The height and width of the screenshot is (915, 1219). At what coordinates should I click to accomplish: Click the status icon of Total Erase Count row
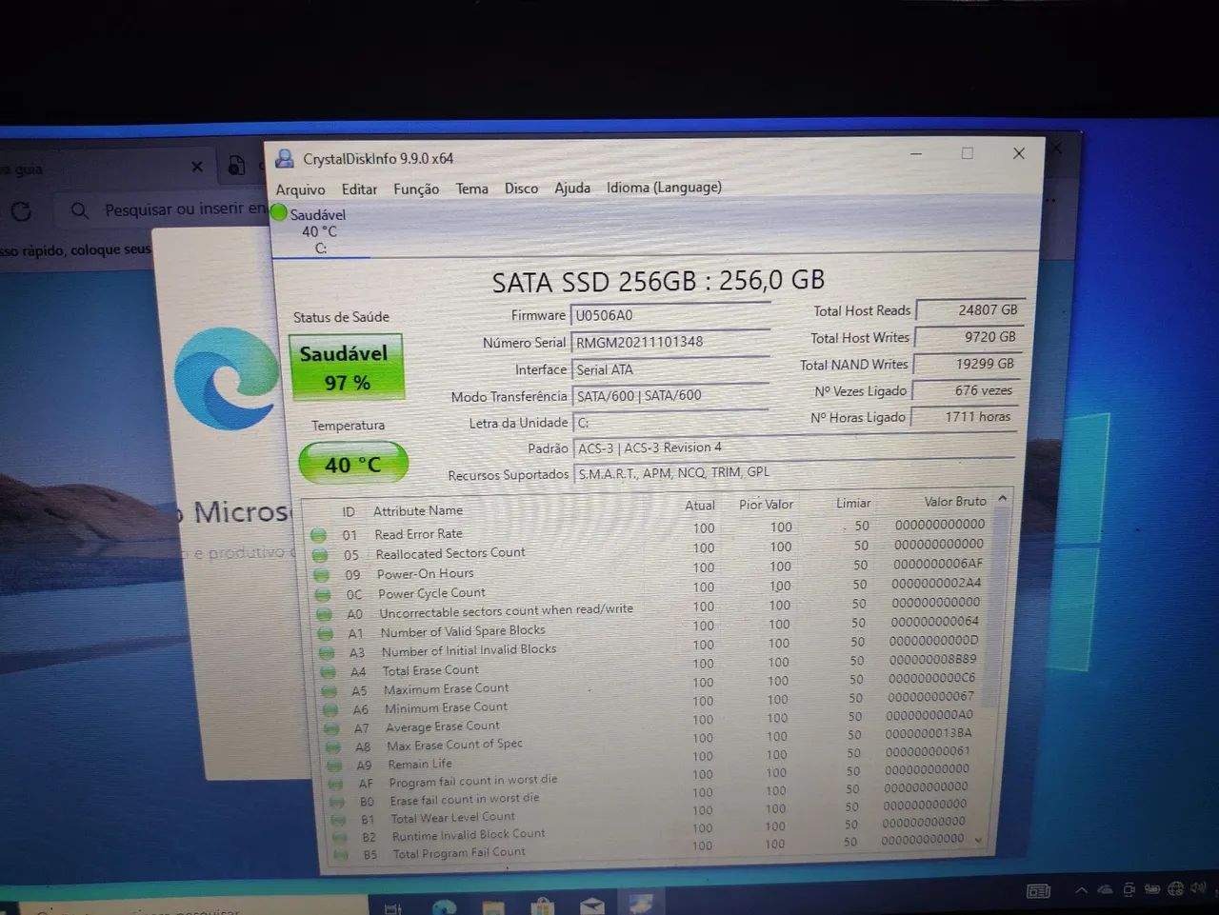(328, 672)
